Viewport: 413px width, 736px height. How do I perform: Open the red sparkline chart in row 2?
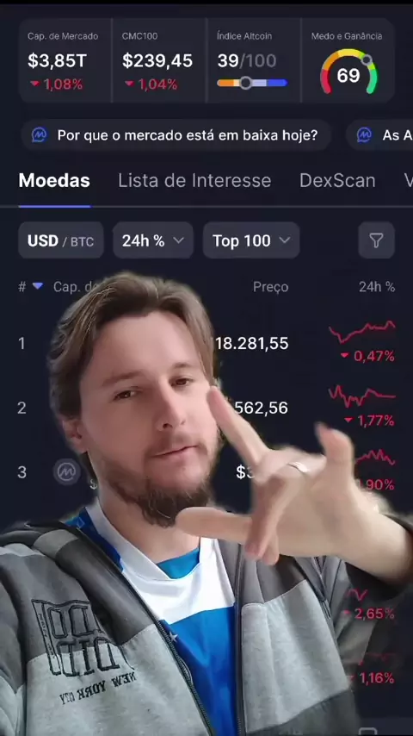361,396
